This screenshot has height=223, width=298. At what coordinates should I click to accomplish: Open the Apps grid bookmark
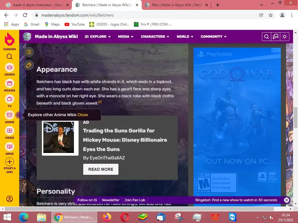tap(11, 24)
